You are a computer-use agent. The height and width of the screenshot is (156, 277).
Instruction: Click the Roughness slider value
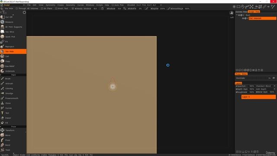[251, 92]
